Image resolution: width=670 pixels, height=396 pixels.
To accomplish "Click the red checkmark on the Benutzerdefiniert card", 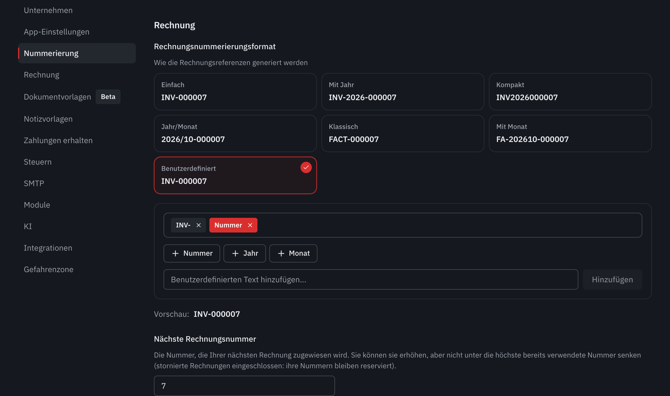I will point(306,167).
